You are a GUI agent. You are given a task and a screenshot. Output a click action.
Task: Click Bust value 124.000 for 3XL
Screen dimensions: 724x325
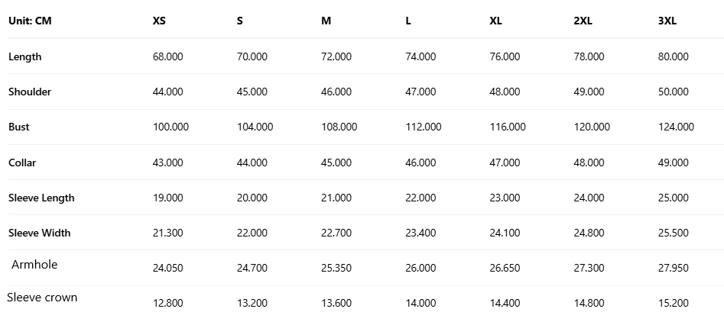(x=676, y=127)
